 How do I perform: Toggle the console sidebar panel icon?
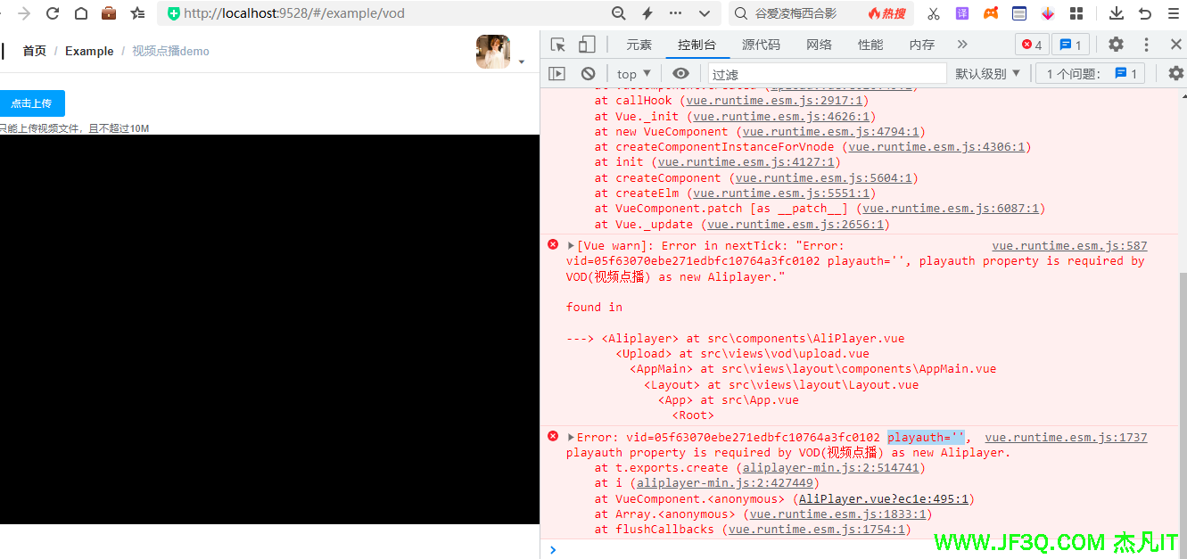(557, 74)
